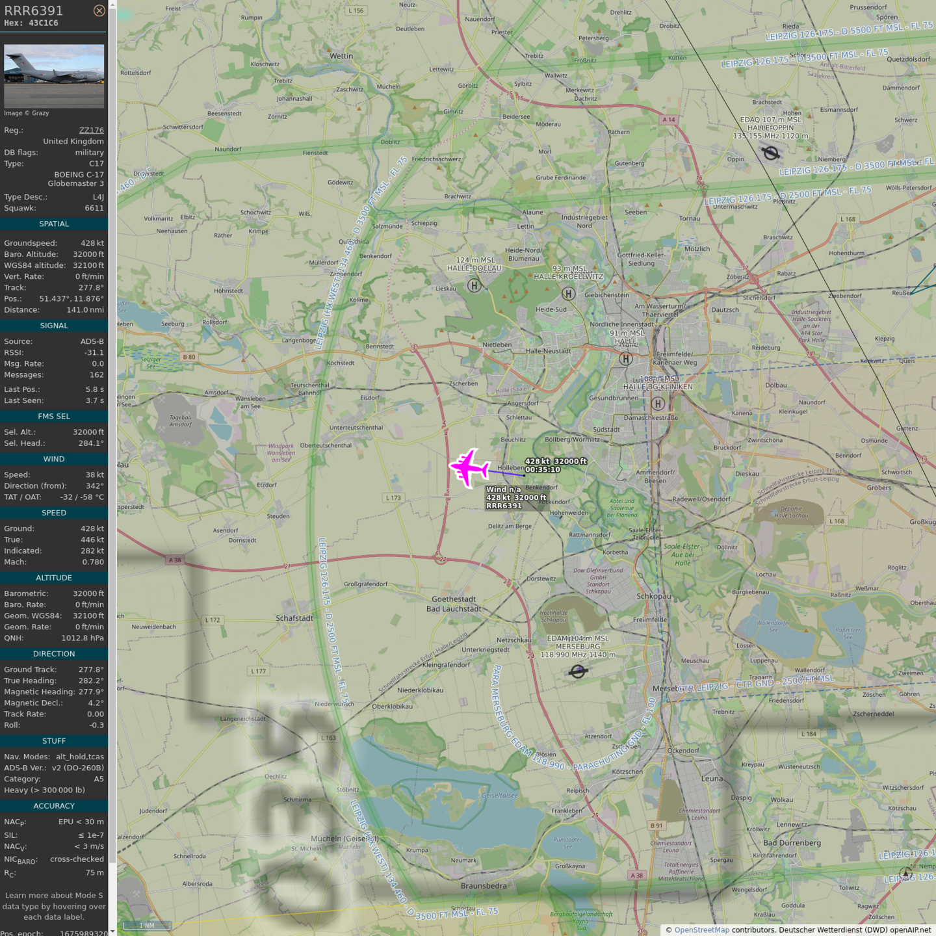
Task: Click the 1 NM map scale bar
Action: point(147,925)
